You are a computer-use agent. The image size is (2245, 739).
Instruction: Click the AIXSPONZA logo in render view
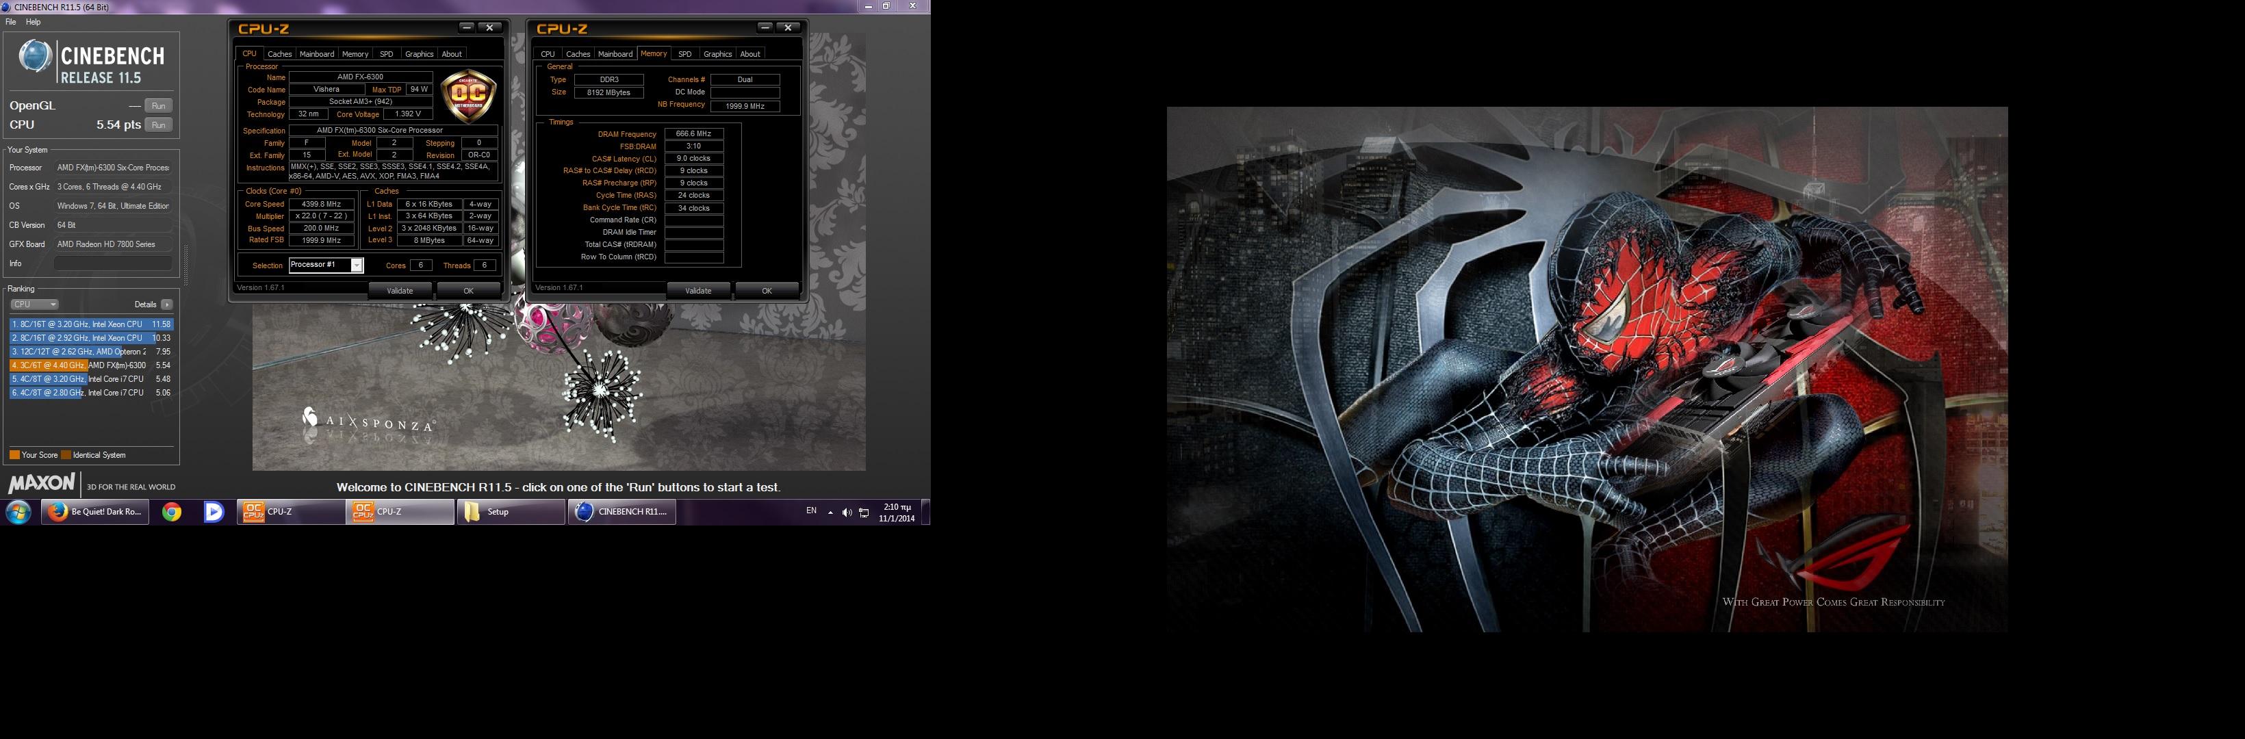tap(369, 421)
